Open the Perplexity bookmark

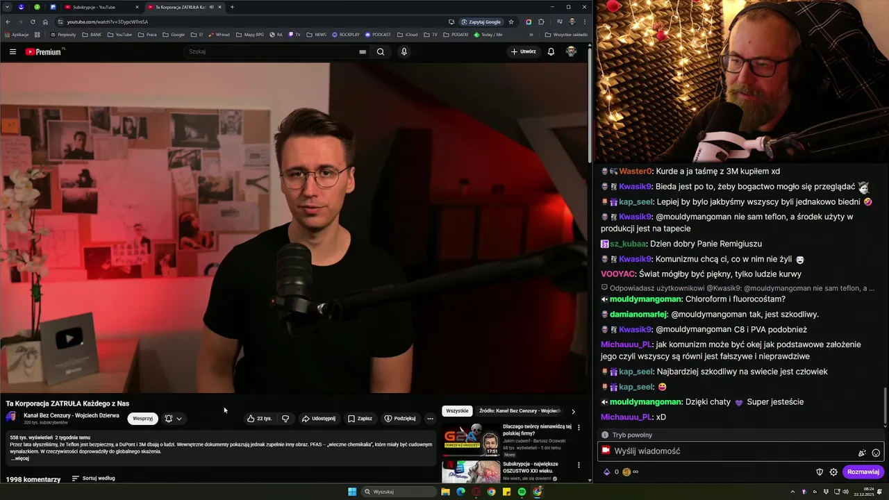(x=63, y=34)
